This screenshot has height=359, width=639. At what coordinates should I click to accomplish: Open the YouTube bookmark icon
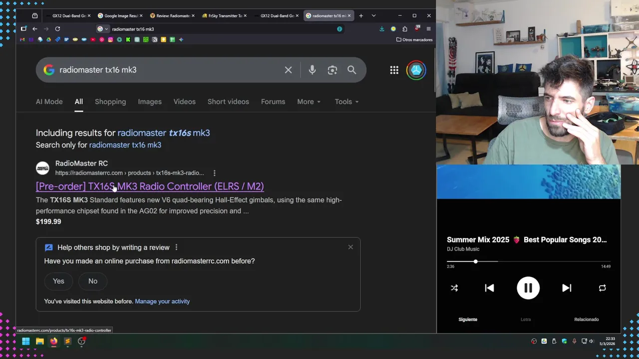pyautogui.click(x=93, y=39)
